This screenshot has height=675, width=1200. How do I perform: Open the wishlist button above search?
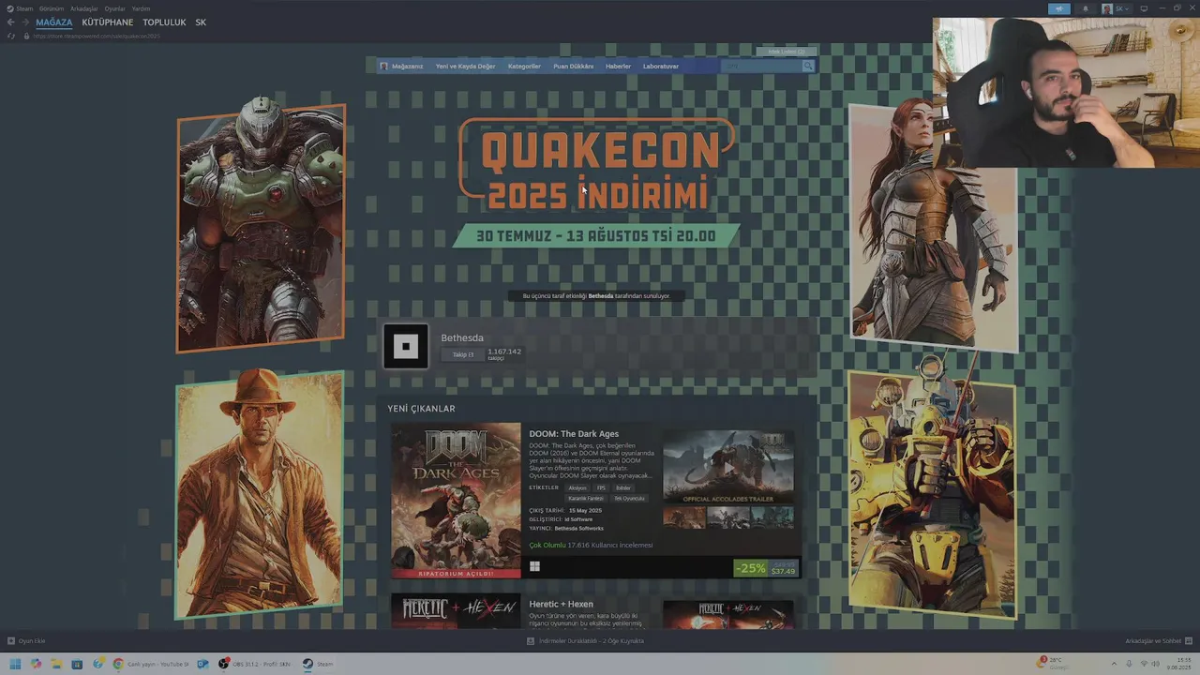(x=787, y=52)
